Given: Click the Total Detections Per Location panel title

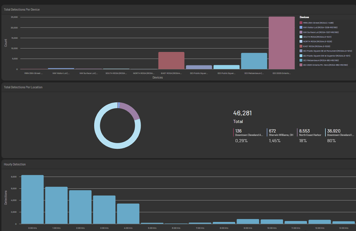Looking at the screenshot, I should [x=23, y=87].
